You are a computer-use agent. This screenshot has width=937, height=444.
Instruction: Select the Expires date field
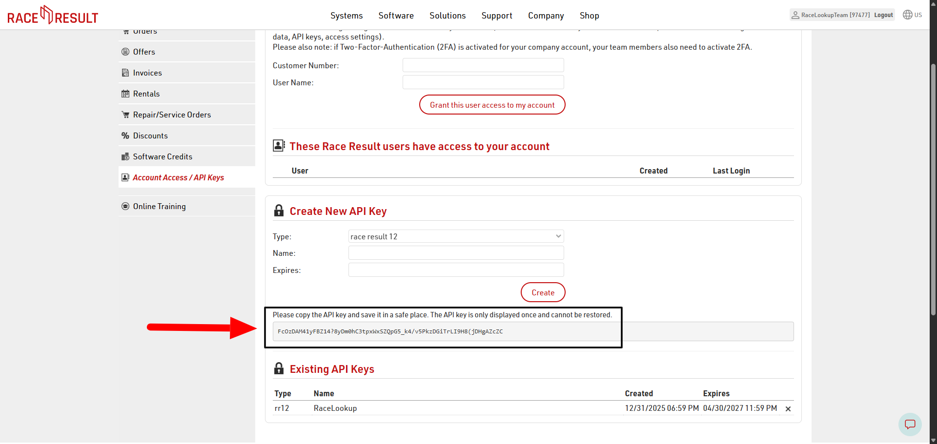[x=456, y=270]
